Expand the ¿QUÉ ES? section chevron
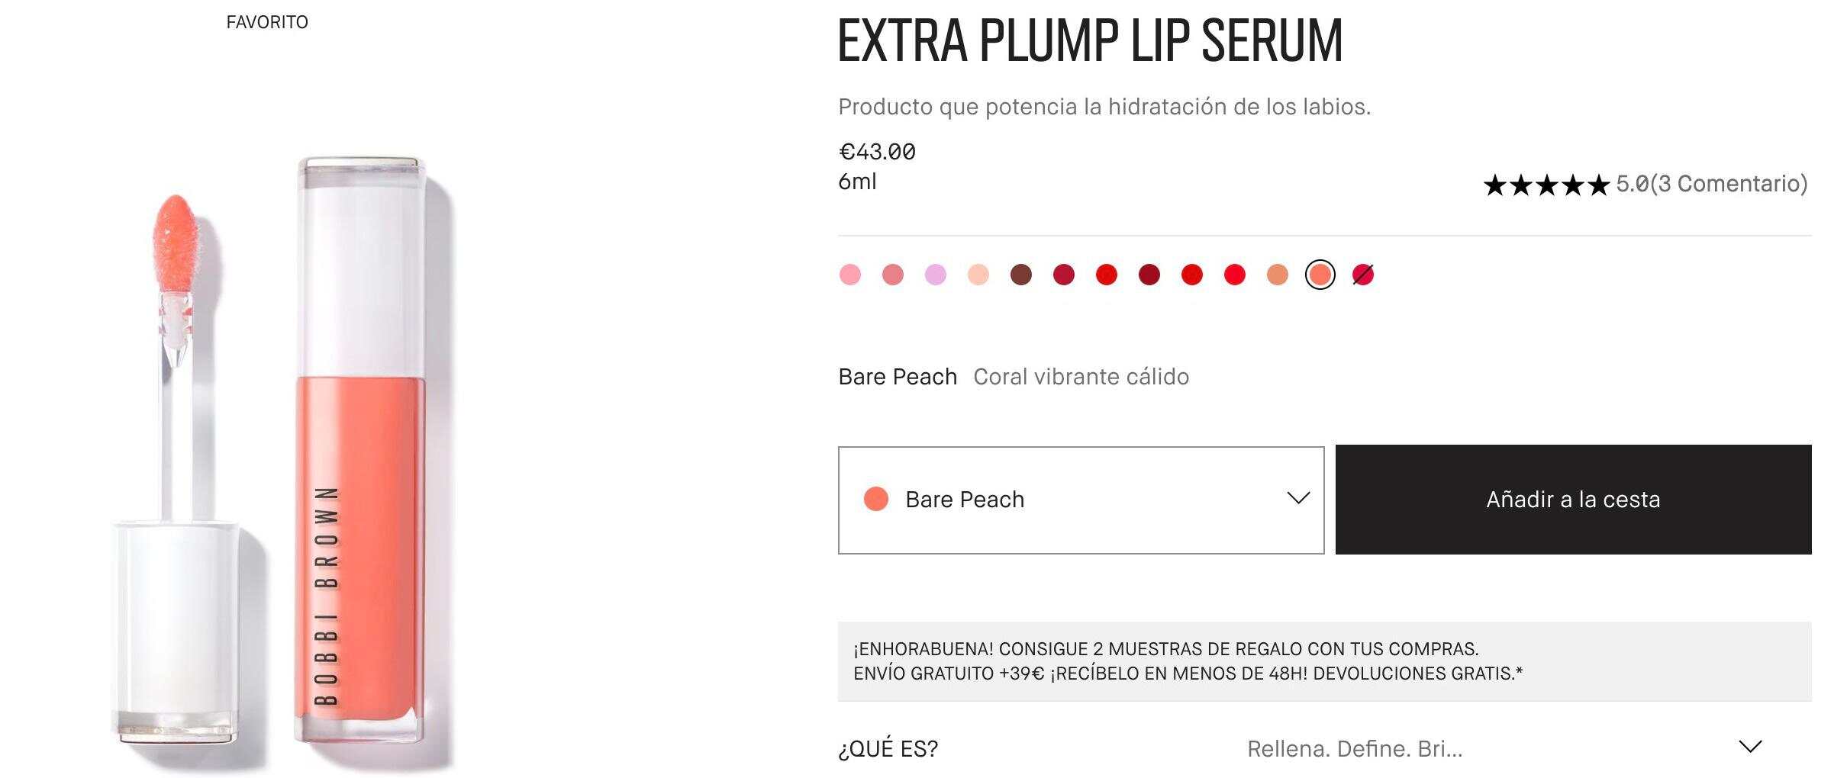 click(1750, 746)
